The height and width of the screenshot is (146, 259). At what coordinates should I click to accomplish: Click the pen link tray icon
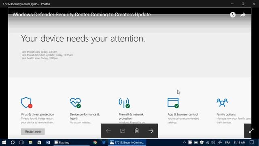[219, 142]
